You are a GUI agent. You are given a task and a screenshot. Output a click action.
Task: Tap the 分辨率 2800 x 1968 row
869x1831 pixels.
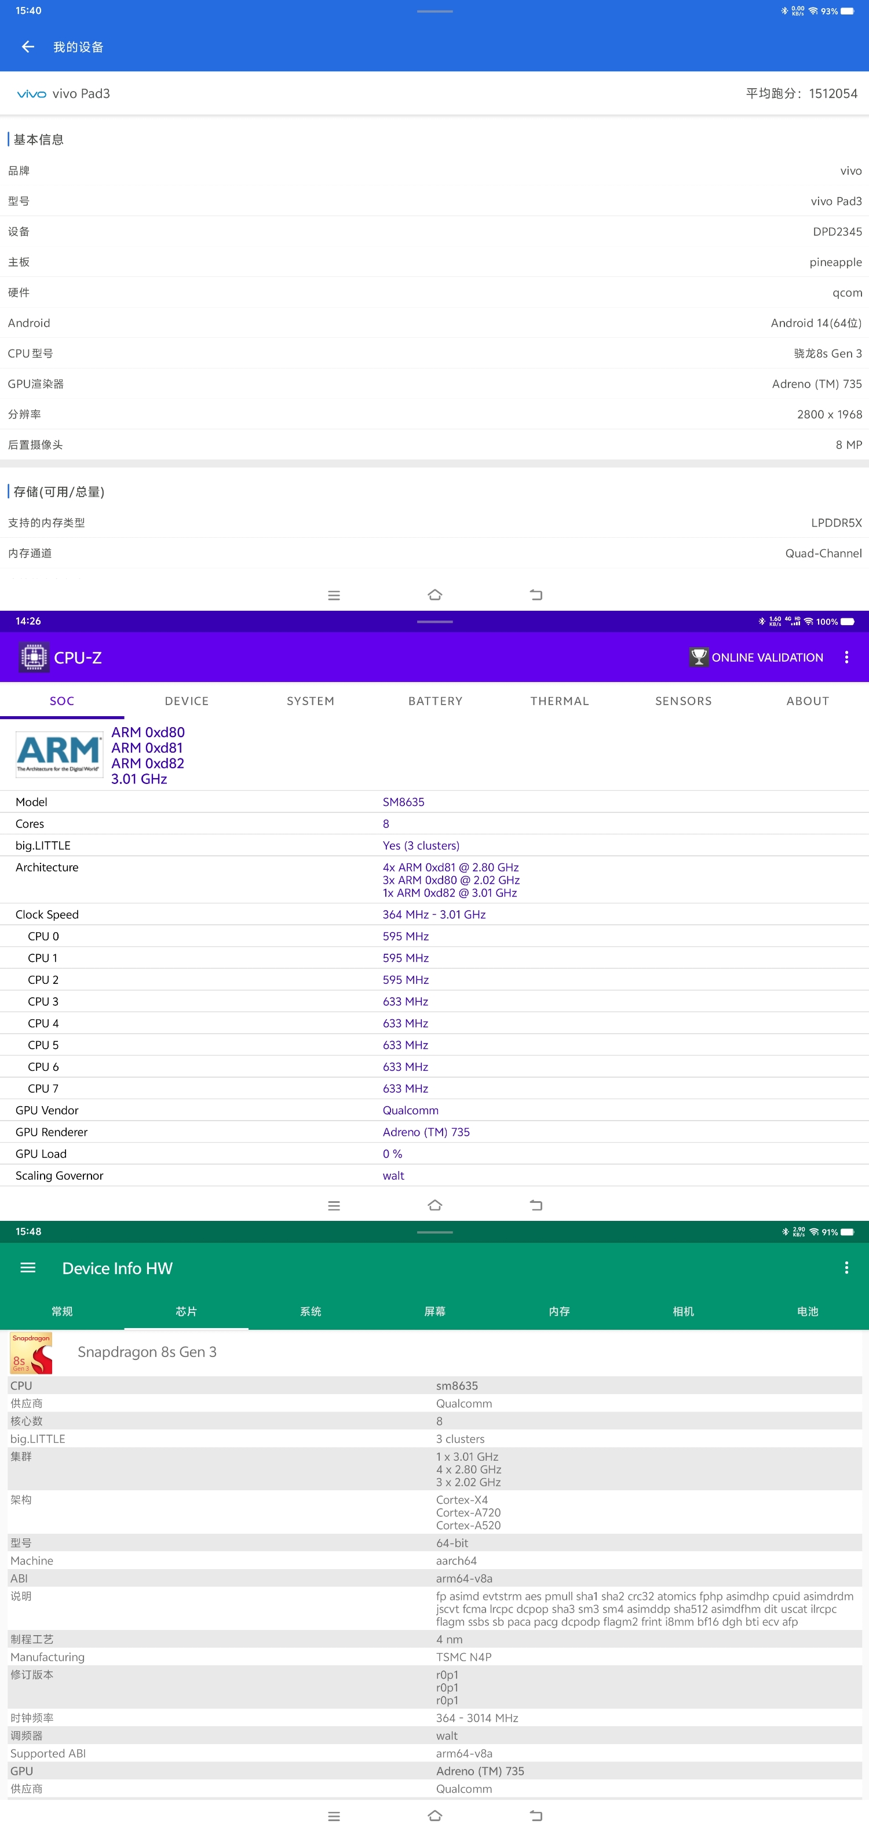click(434, 414)
